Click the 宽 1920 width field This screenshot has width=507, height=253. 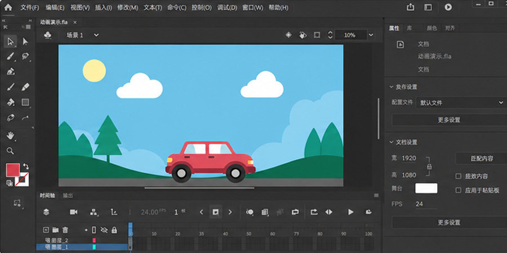[x=409, y=158]
